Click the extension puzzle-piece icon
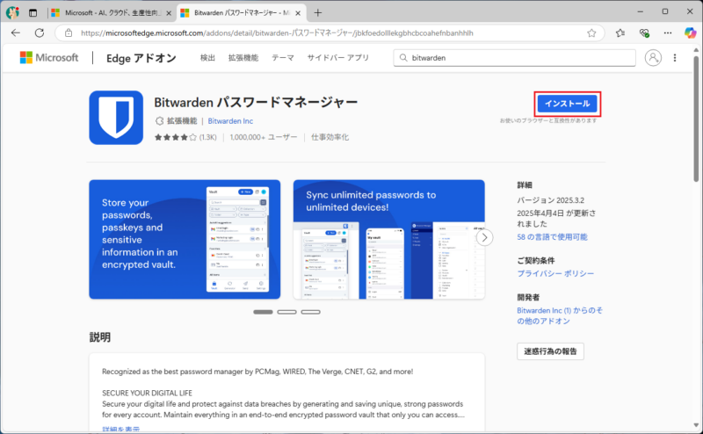This screenshot has width=703, height=434. 159,121
